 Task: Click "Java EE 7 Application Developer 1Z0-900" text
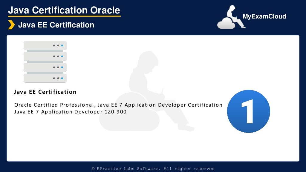point(70,112)
